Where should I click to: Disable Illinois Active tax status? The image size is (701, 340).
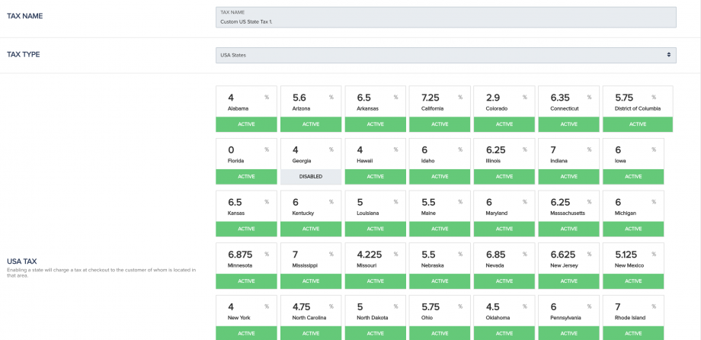(504, 176)
